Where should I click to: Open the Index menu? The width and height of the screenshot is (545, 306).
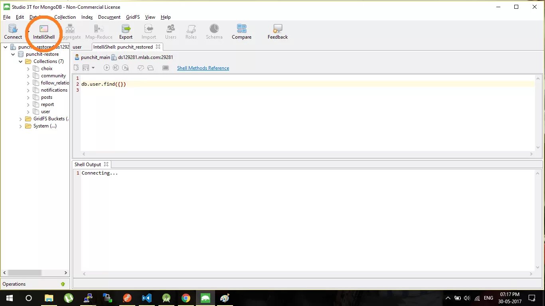pyautogui.click(x=87, y=17)
